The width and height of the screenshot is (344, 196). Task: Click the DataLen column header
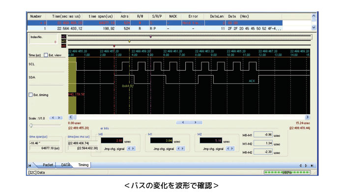click(x=216, y=16)
